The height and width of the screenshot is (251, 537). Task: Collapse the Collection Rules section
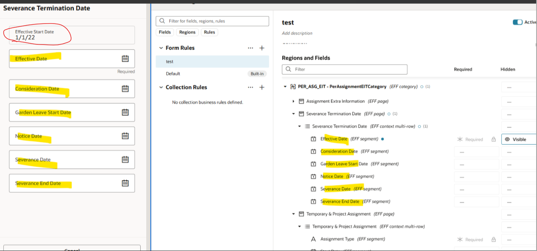161,87
